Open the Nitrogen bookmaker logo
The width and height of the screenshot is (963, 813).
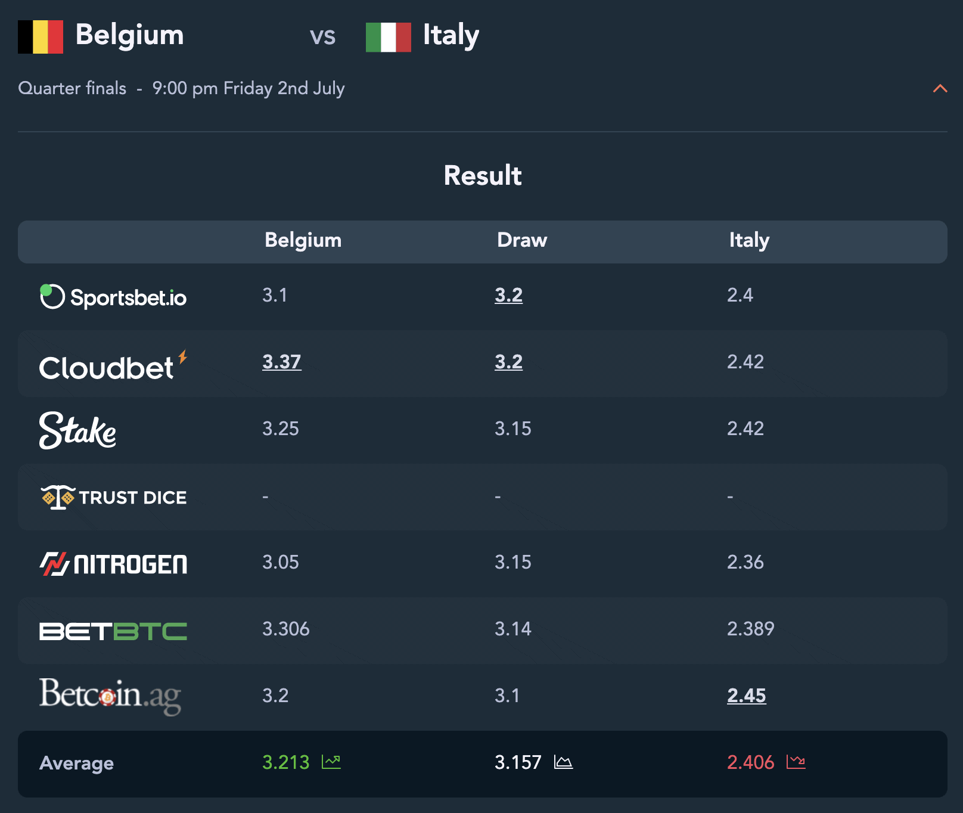pos(113,564)
